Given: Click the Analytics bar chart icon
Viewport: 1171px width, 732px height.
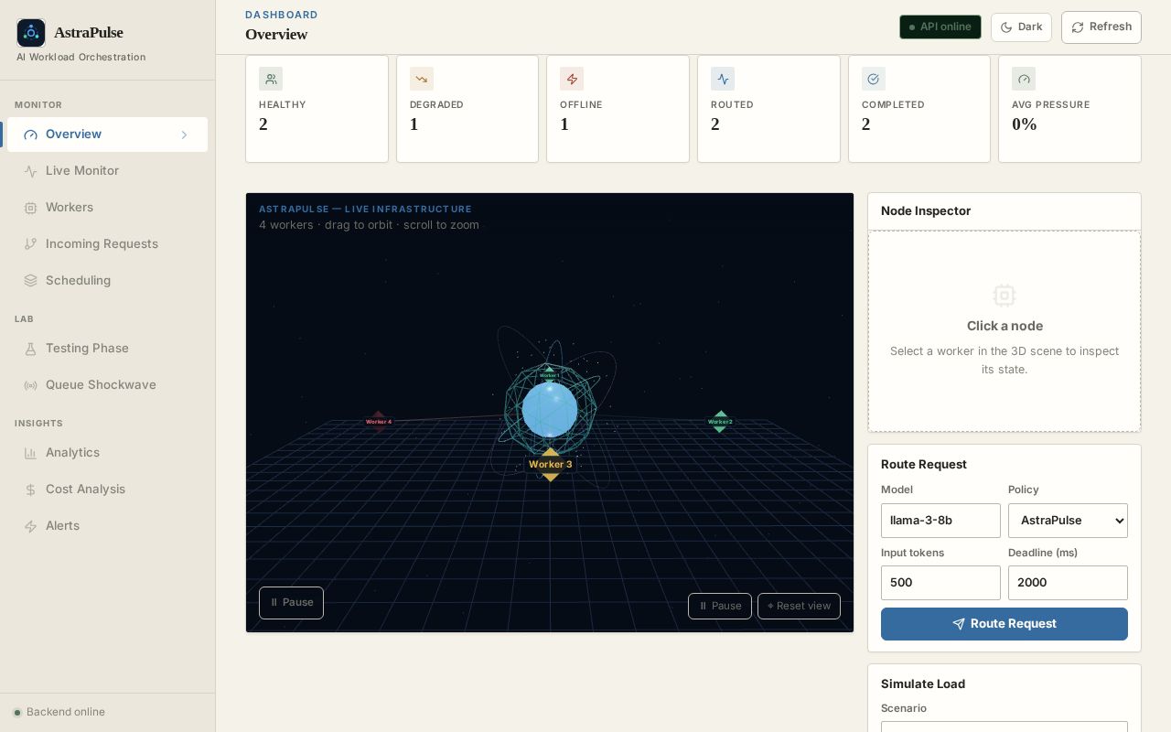Looking at the screenshot, I should click(30, 453).
